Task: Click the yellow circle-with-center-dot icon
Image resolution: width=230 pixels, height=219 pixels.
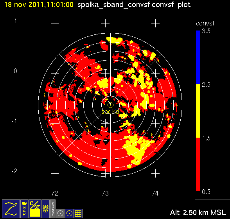Action: point(69,214)
